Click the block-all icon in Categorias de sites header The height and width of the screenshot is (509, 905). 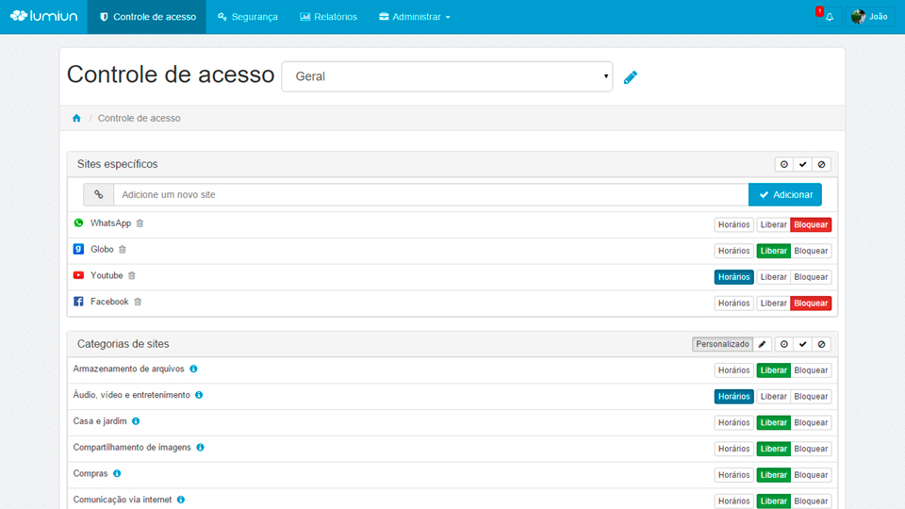pyautogui.click(x=821, y=344)
